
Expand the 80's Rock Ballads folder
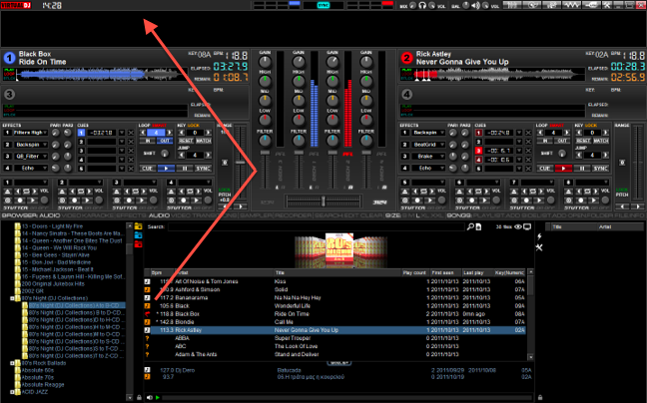[x=12, y=363]
